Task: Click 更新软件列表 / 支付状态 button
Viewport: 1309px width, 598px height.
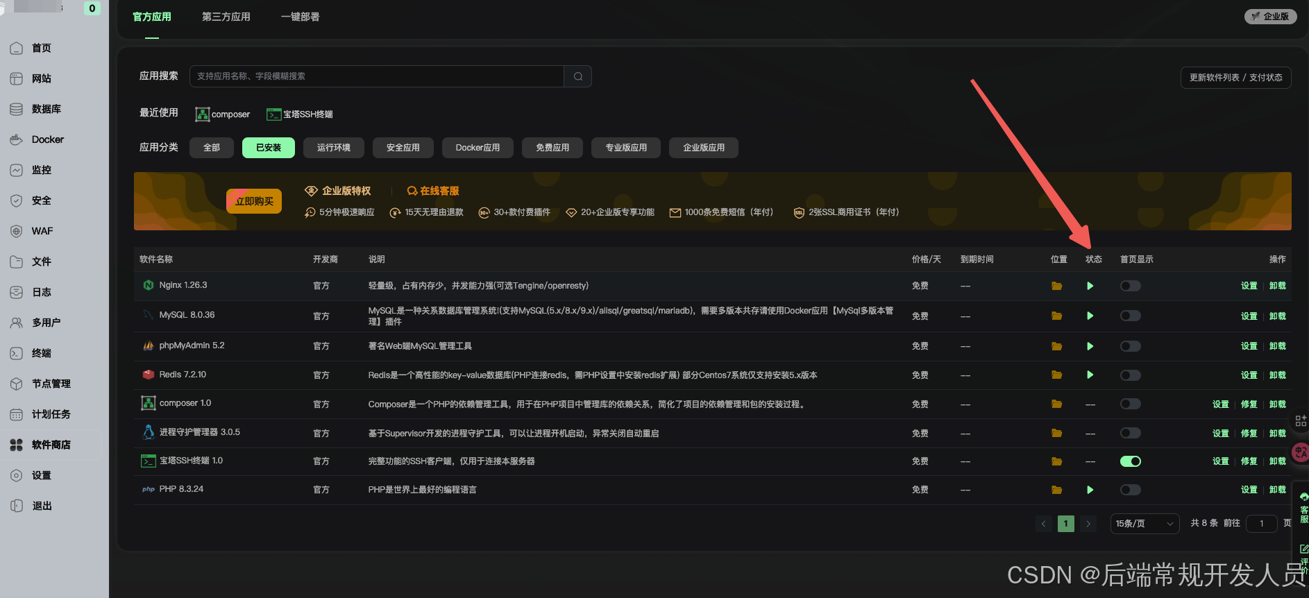Action: click(x=1235, y=78)
